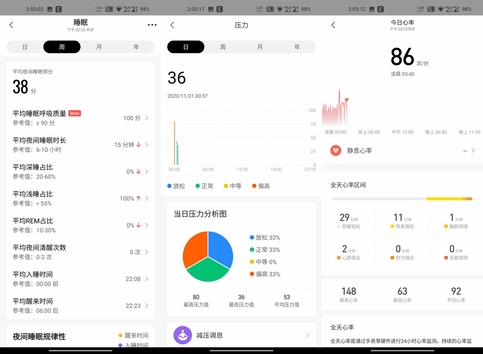Select the 年 tab on the stress page
Image resolution: width=483 pixels, height=354 pixels.
click(x=297, y=47)
